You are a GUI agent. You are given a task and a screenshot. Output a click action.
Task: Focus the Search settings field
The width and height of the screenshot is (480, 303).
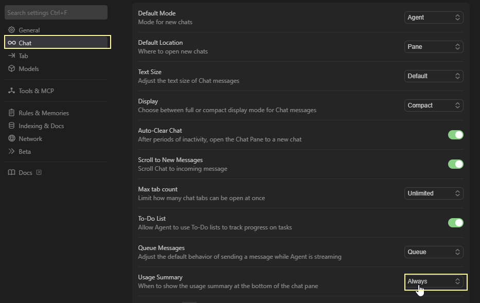point(56,12)
